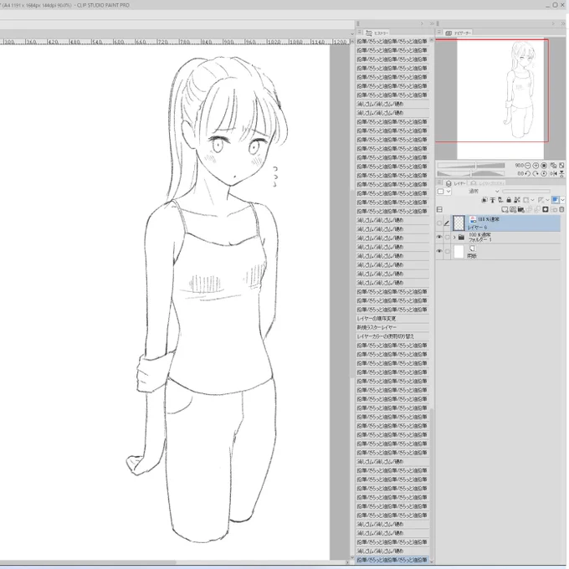Open the palette color dropdown arrow
Image resolution: width=569 pixels, height=569 pixels.
[x=449, y=192]
